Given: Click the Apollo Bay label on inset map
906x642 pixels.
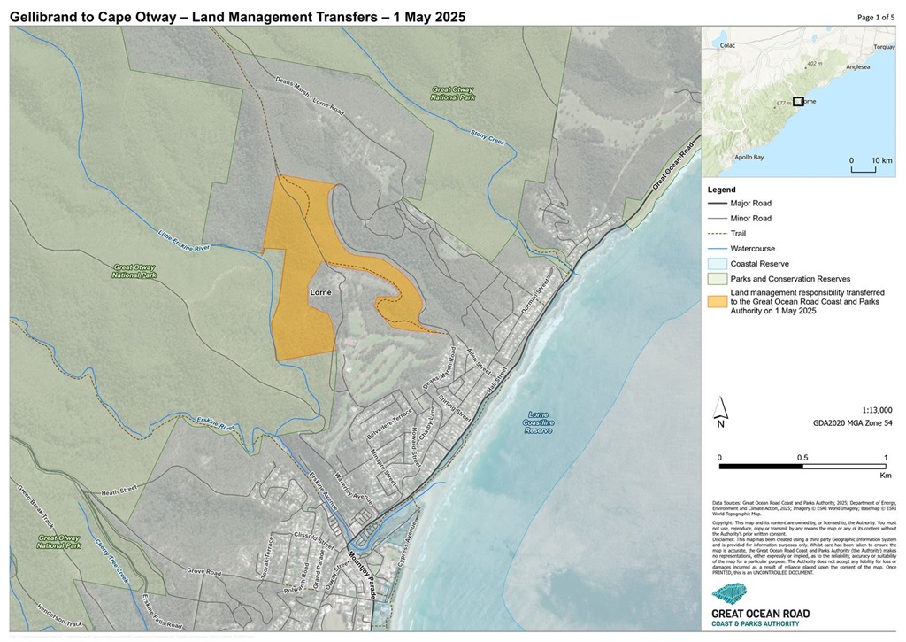Looking at the screenshot, I should pyautogui.click(x=749, y=157).
